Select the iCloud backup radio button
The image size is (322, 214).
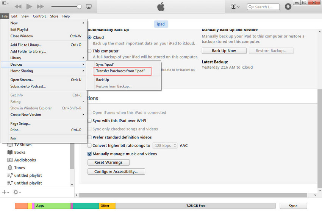90,37
